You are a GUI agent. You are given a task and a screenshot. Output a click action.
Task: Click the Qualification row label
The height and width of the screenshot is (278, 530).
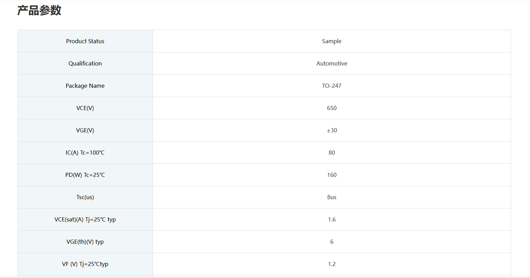(x=85, y=63)
